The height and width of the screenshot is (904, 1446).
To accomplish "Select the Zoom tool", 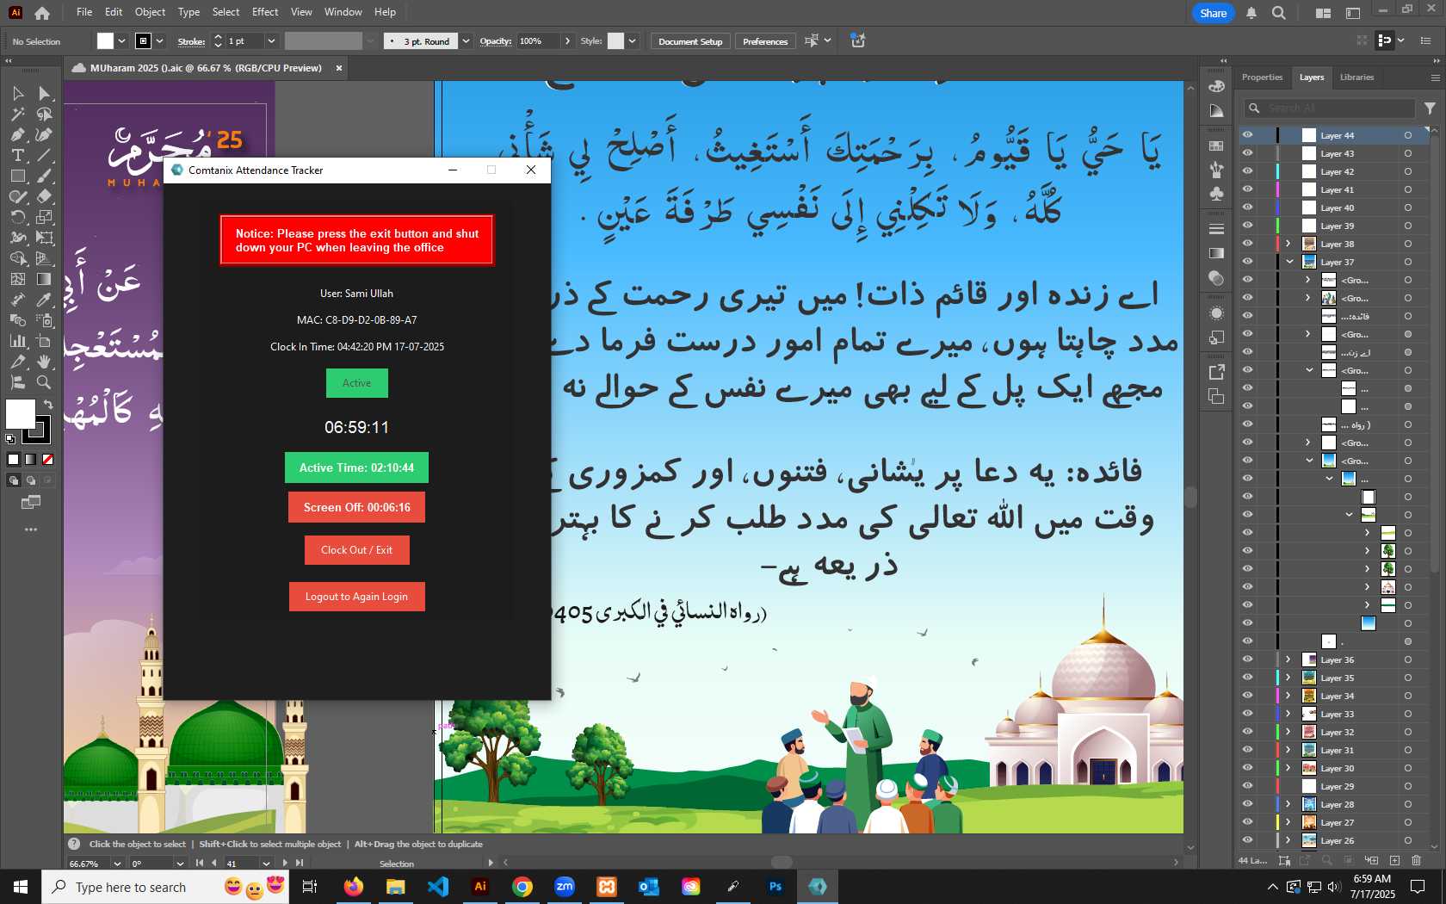I will [x=44, y=382].
